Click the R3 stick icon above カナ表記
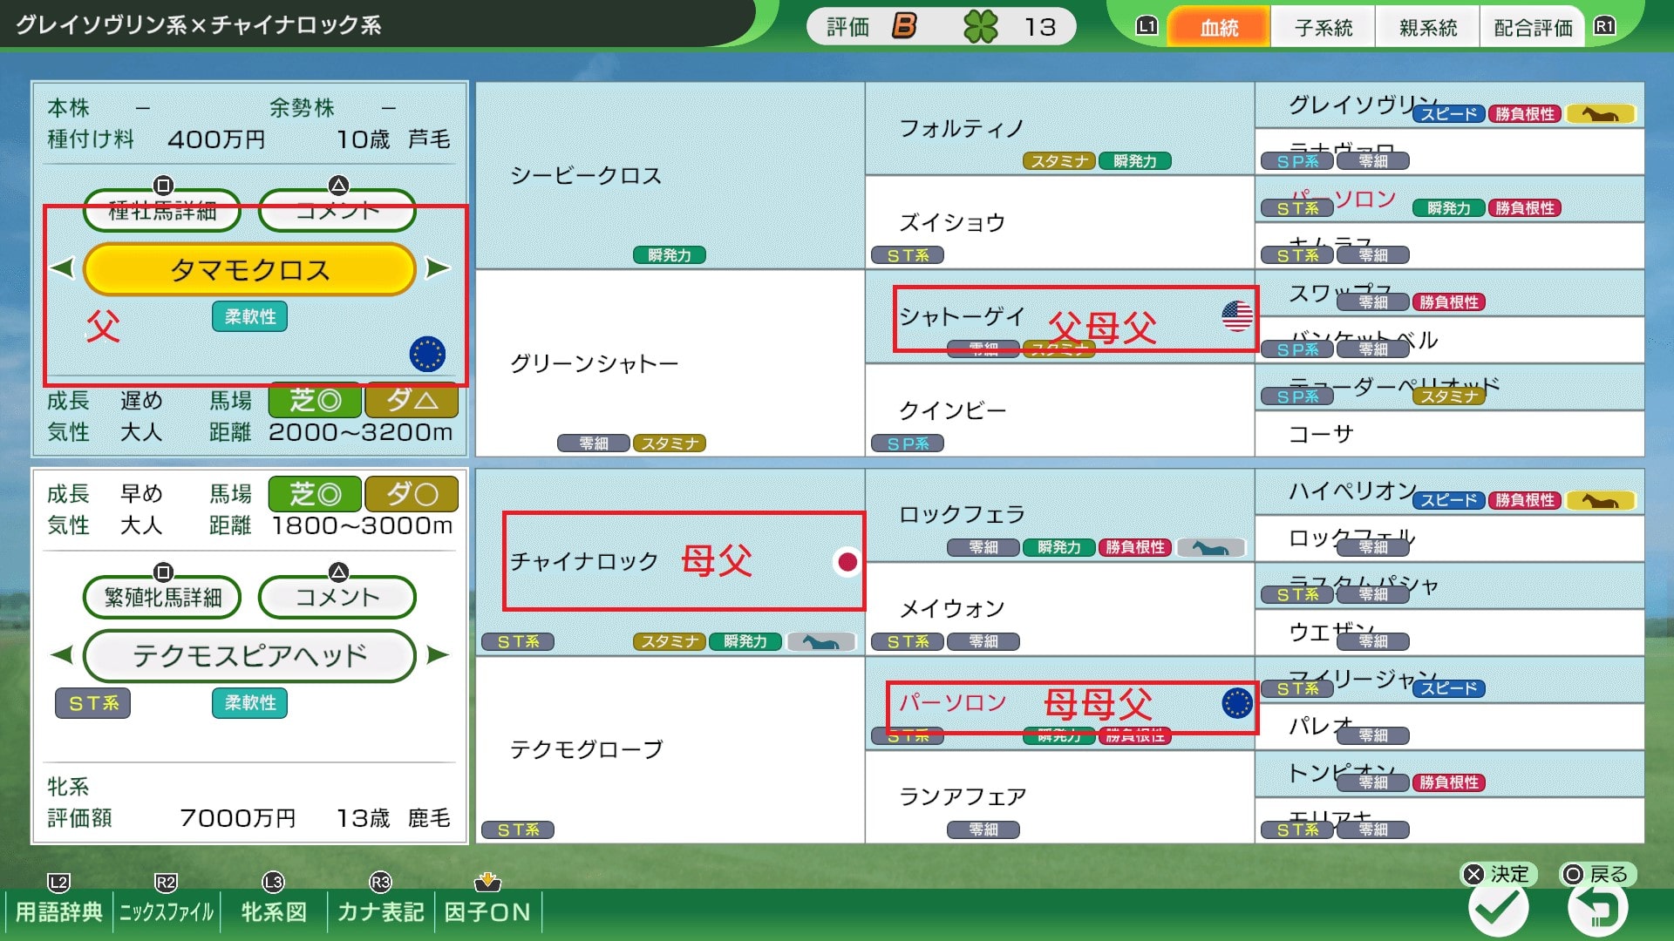The height and width of the screenshot is (941, 1674). click(x=380, y=882)
